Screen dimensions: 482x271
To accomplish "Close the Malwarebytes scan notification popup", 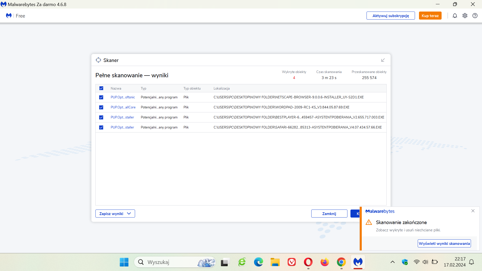I will point(473,211).
